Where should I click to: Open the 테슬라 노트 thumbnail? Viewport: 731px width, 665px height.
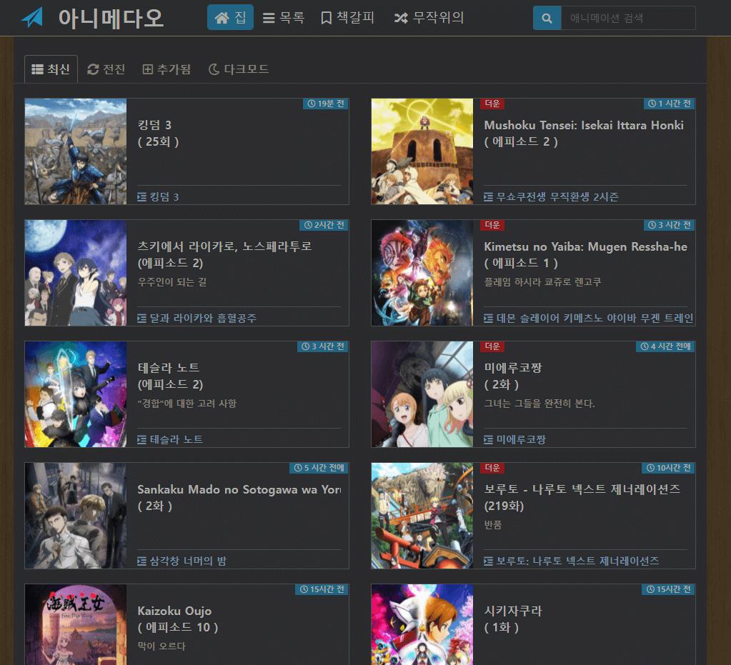tap(76, 394)
